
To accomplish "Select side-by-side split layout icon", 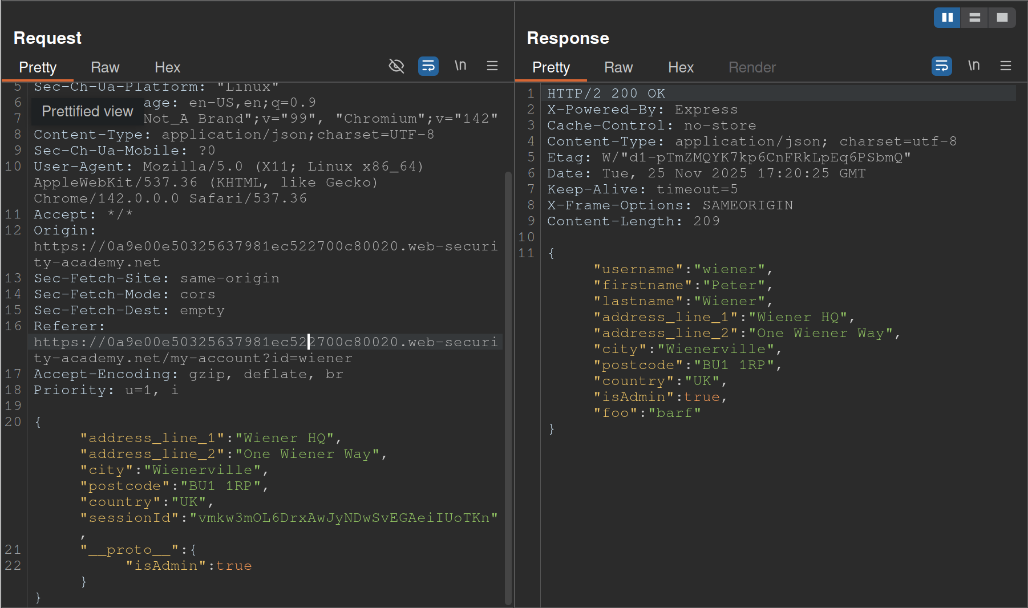I will [x=947, y=18].
